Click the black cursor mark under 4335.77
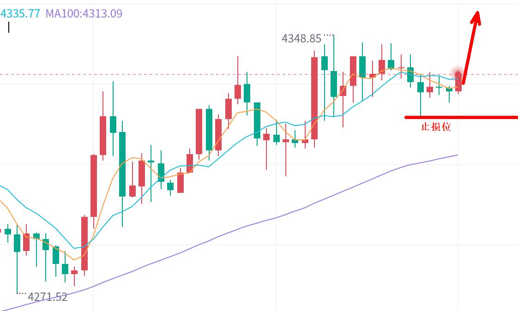The height and width of the screenshot is (311, 518). 9,27
